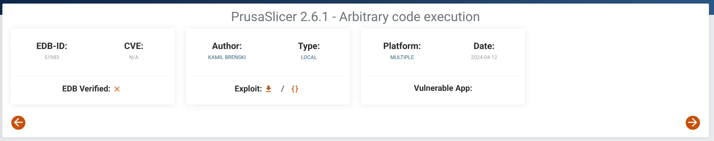The image size is (714, 141).
Task: Go to next exploit with right arrow
Action: tap(693, 123)
